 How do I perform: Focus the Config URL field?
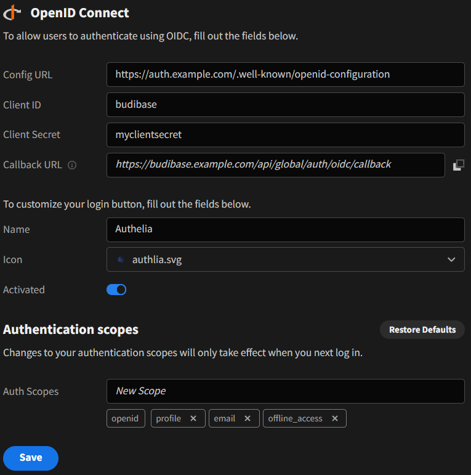click(285, 74)
